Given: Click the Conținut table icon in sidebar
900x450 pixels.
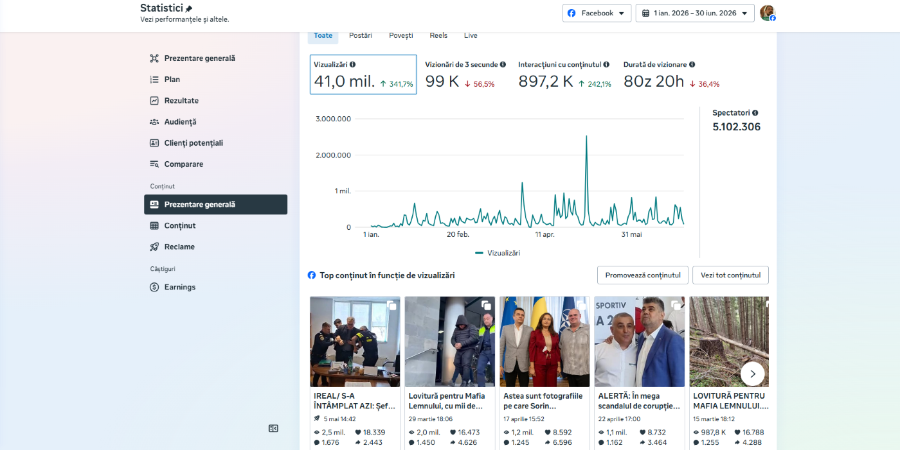Looking at the screenshot, I should (x=154, y=226).
